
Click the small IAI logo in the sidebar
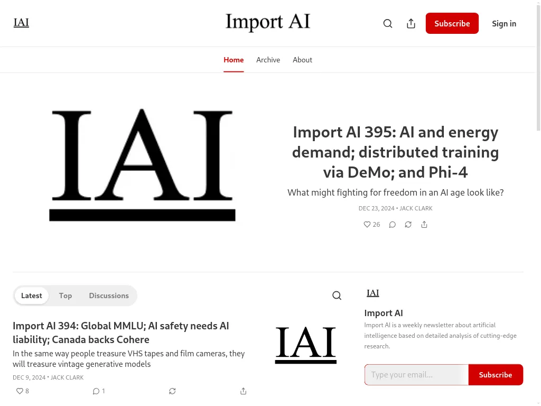click(x=372, y=293)
